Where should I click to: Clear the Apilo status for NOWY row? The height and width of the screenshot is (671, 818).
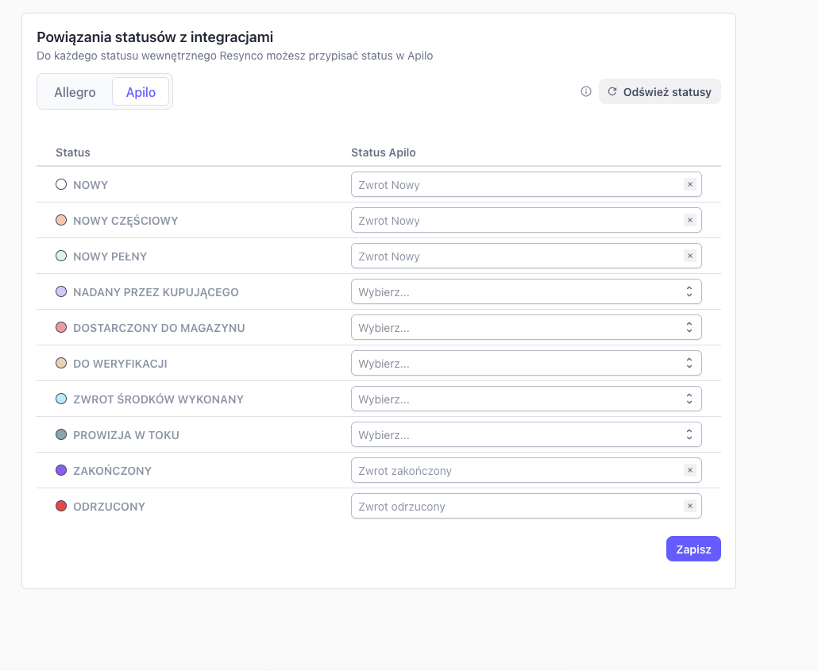689,184
